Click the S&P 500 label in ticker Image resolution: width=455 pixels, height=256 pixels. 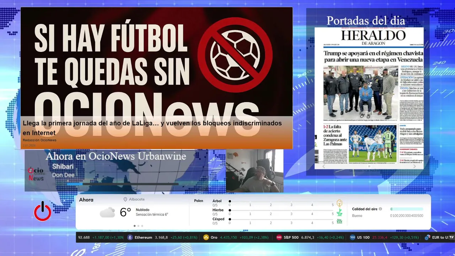click(291, 238)
